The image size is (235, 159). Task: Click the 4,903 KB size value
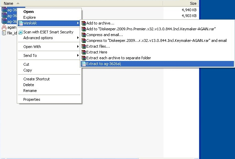(189, 16)
